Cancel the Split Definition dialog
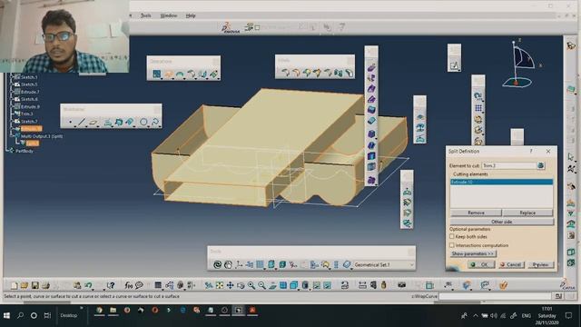The image size is (581, 327). (x=511, y=264)
